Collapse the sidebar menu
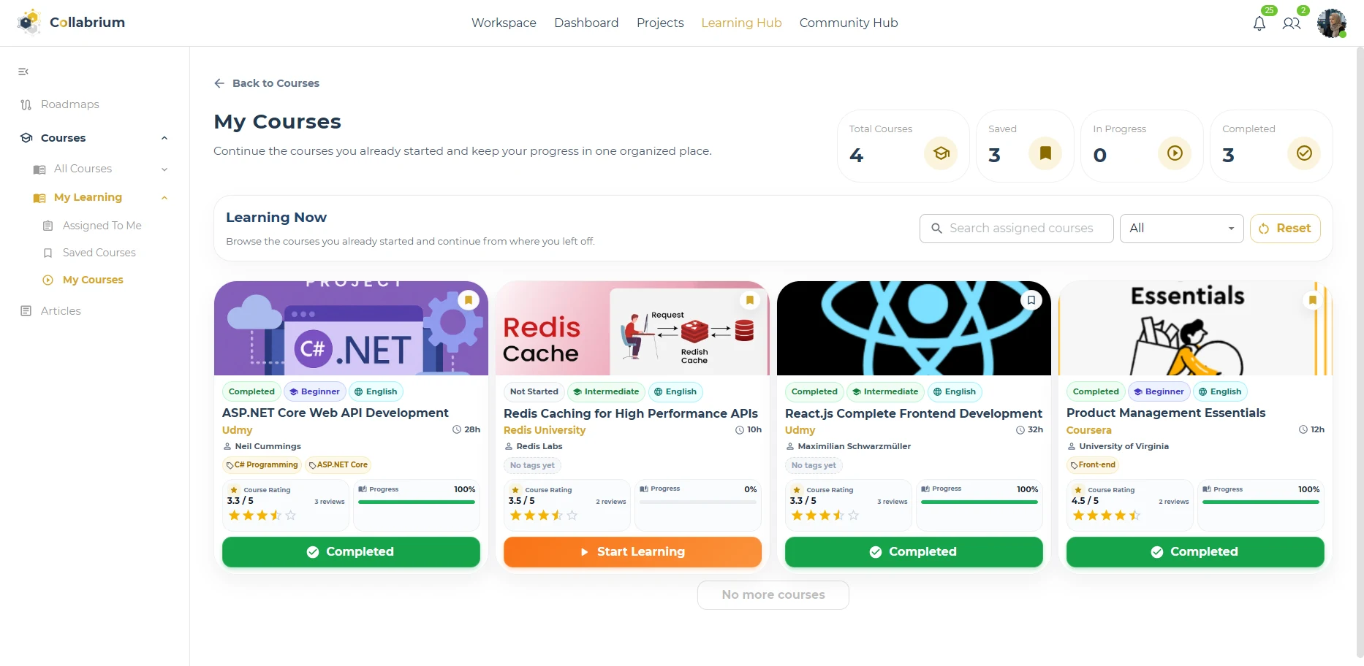 23,72
